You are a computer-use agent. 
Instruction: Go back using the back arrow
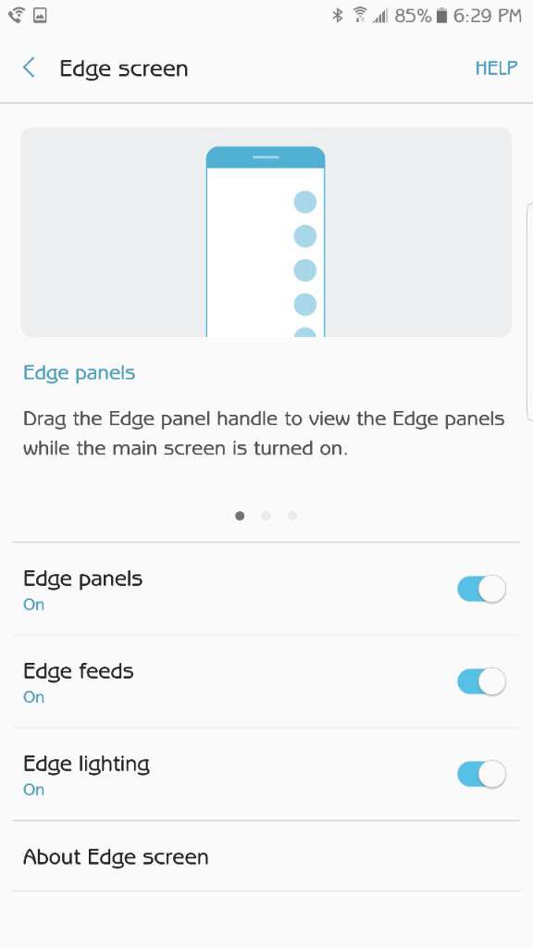(x=29, y=68)
